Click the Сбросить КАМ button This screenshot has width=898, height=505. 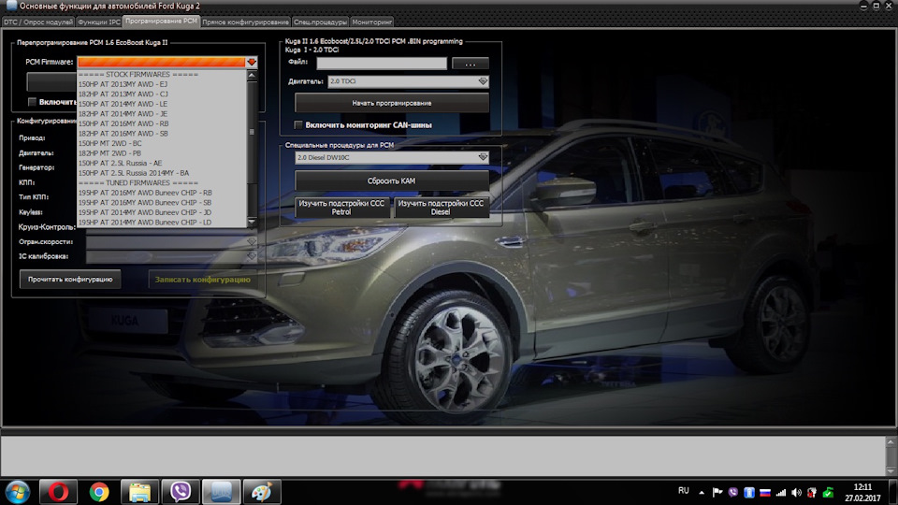click(392, 180)
